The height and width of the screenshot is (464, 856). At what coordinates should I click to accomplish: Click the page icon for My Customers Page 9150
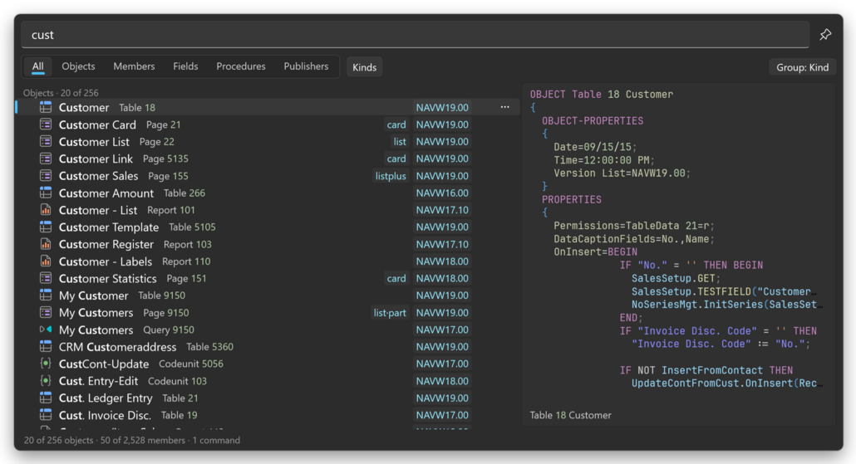(x=46, y=312)
